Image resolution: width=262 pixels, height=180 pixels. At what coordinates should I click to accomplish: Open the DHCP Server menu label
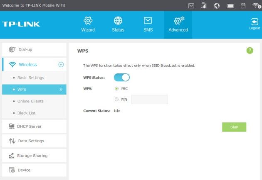tap(29, 126)
